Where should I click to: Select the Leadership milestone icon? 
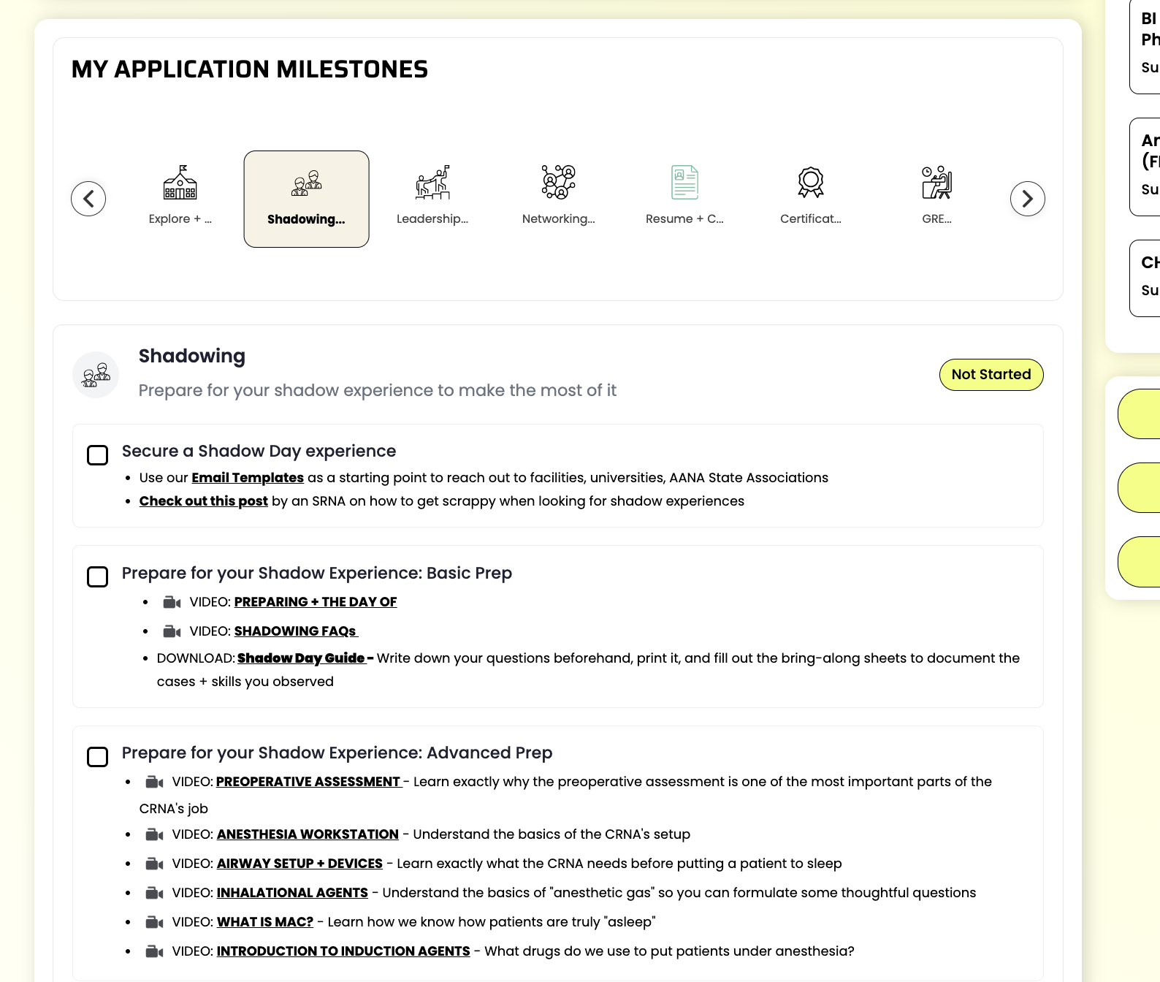point(432,183)
